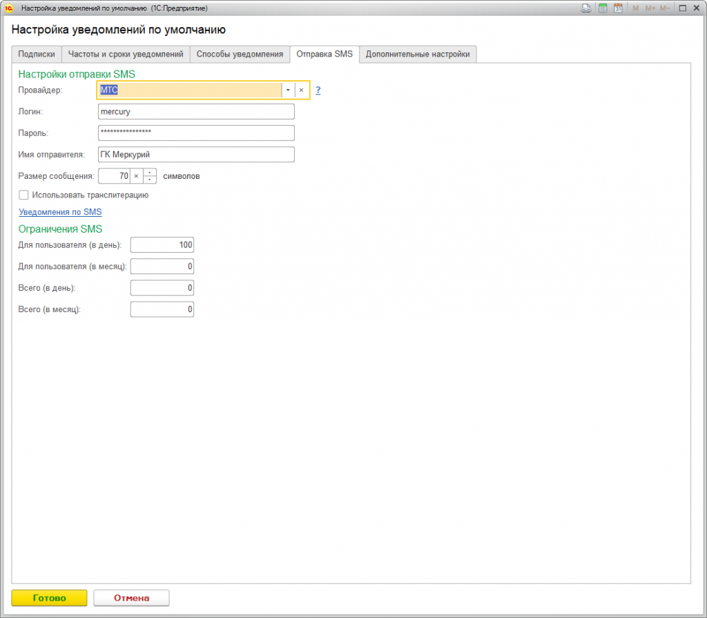
Task: Open the Дополнительные настройки tab
Action: 418,54
